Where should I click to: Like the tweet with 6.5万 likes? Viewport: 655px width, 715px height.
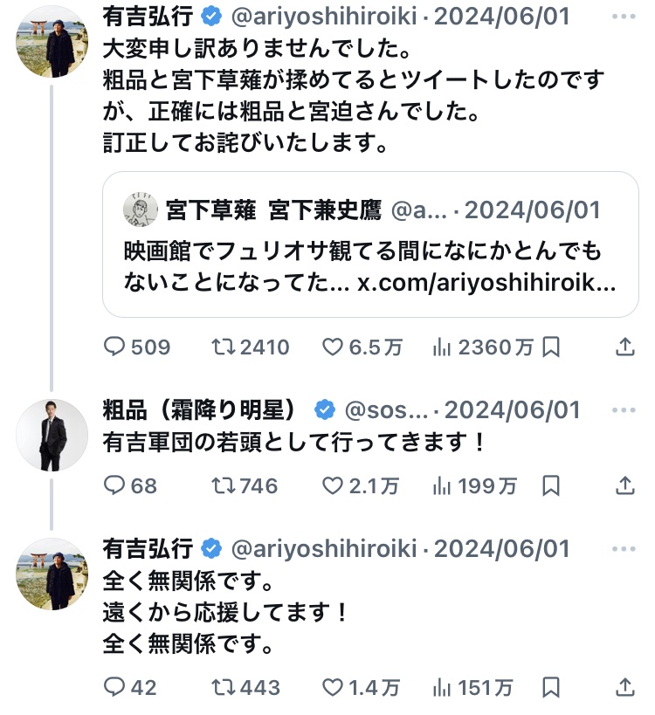[x=333, y=347]
